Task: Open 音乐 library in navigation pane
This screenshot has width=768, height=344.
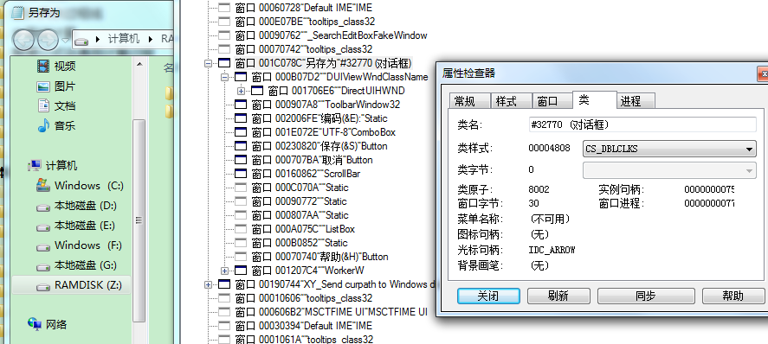Action: tap(57, 125)
